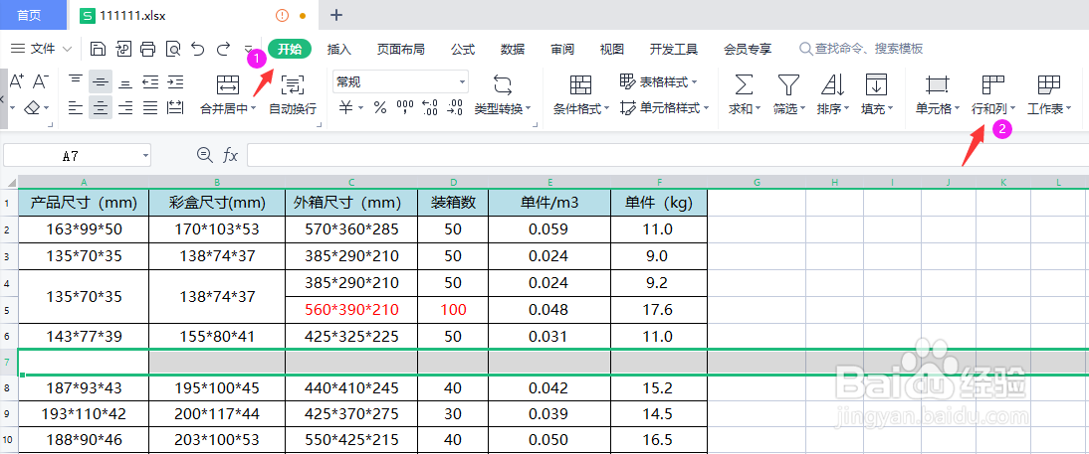Click the Print icon
Image resolution: width=1089 pixels, height=454 pixels.
pos(148,50)
